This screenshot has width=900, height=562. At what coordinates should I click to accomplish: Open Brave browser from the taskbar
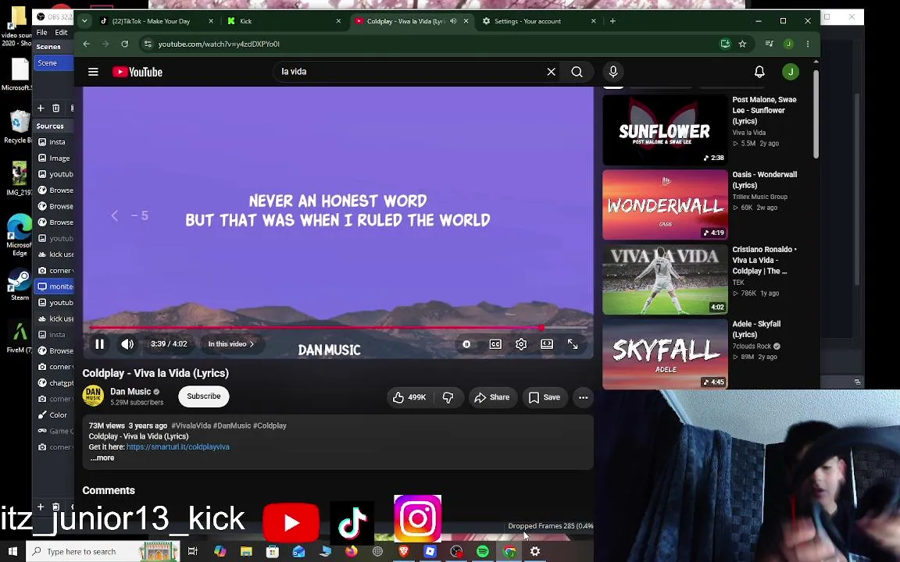coord(403,551)
